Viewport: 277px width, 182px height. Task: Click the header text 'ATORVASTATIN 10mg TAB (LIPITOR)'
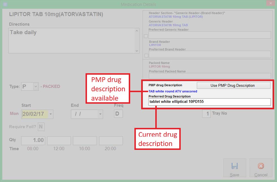[176, 17]
